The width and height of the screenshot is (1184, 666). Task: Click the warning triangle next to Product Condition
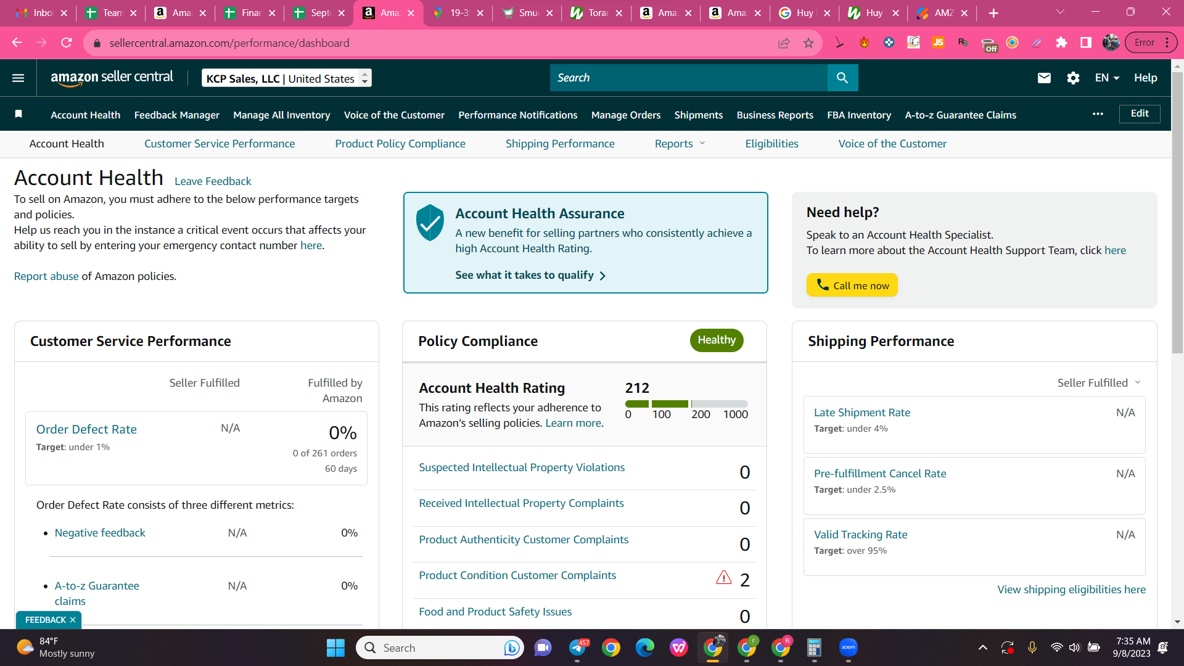(x=723, y=578)
